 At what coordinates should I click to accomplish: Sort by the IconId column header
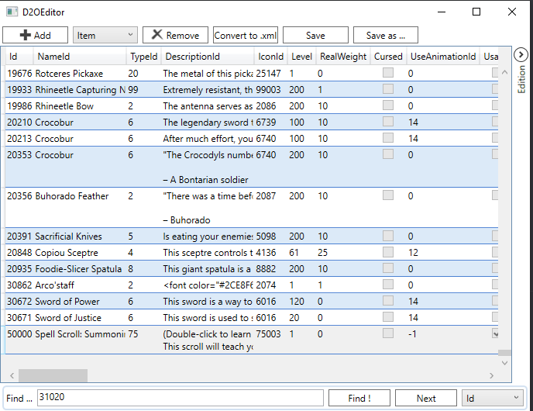pos(270,57)
